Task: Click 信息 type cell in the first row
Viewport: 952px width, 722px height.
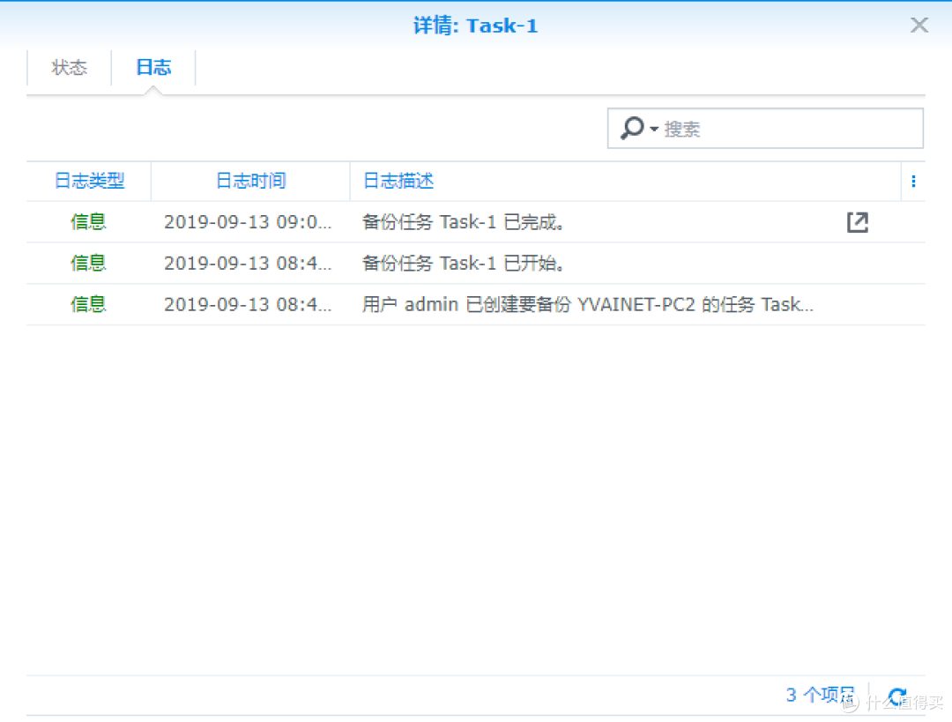Action: point(88,222)
